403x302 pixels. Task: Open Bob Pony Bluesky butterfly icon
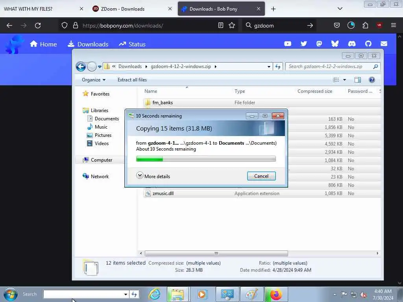pyautogui.click(x=335, y=44)
